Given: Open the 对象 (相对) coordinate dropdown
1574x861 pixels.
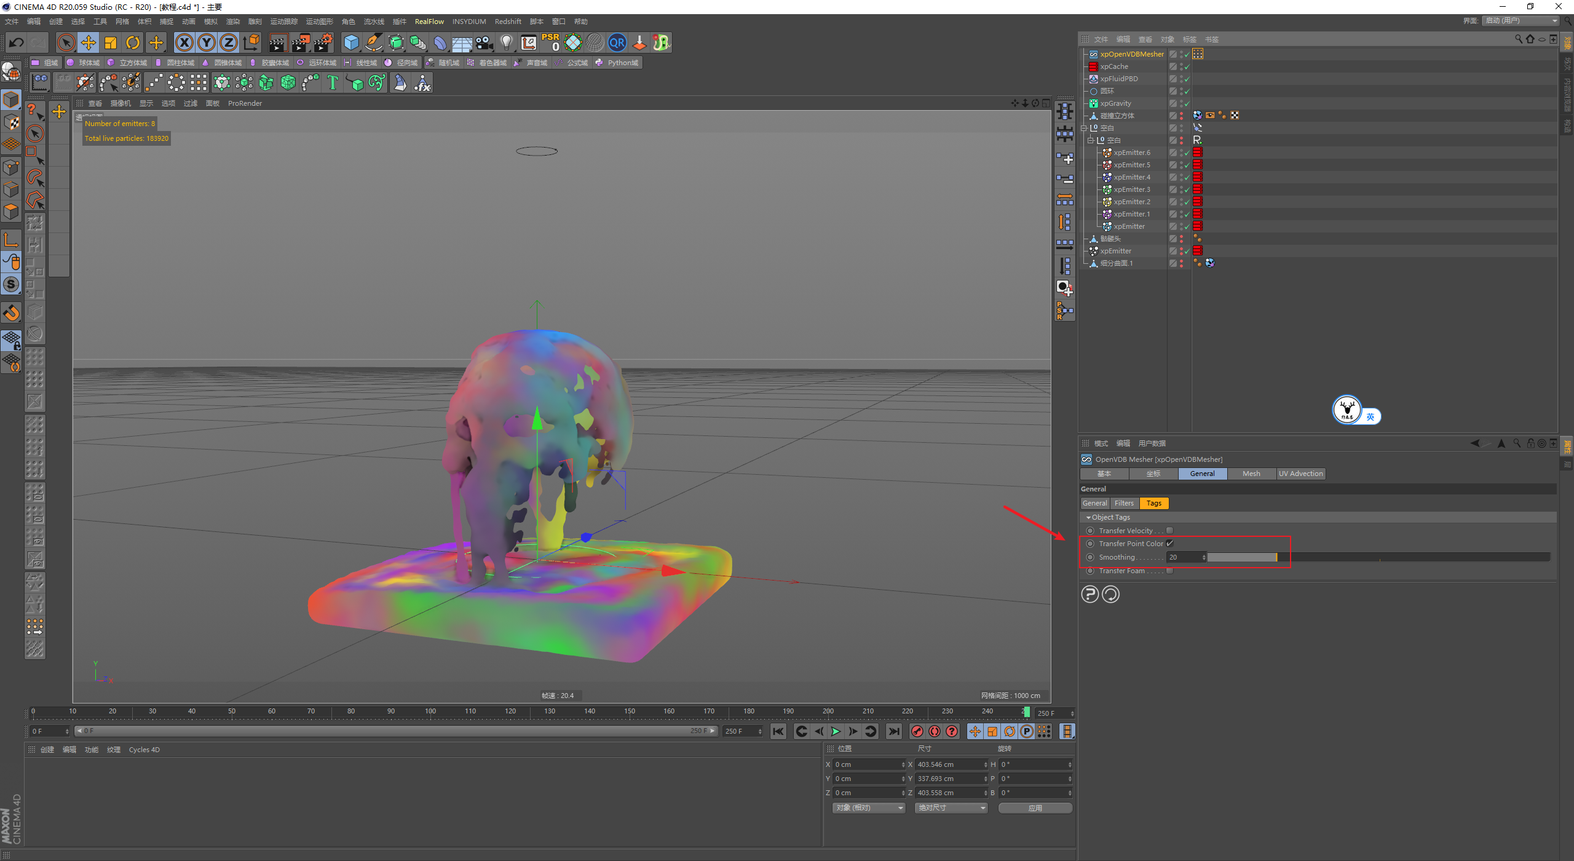Looking at the screenshot, I should pos(869,807).
